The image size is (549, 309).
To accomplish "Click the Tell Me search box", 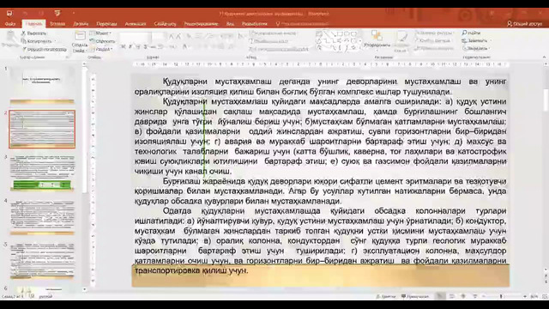I will click(x=303, y=24).
